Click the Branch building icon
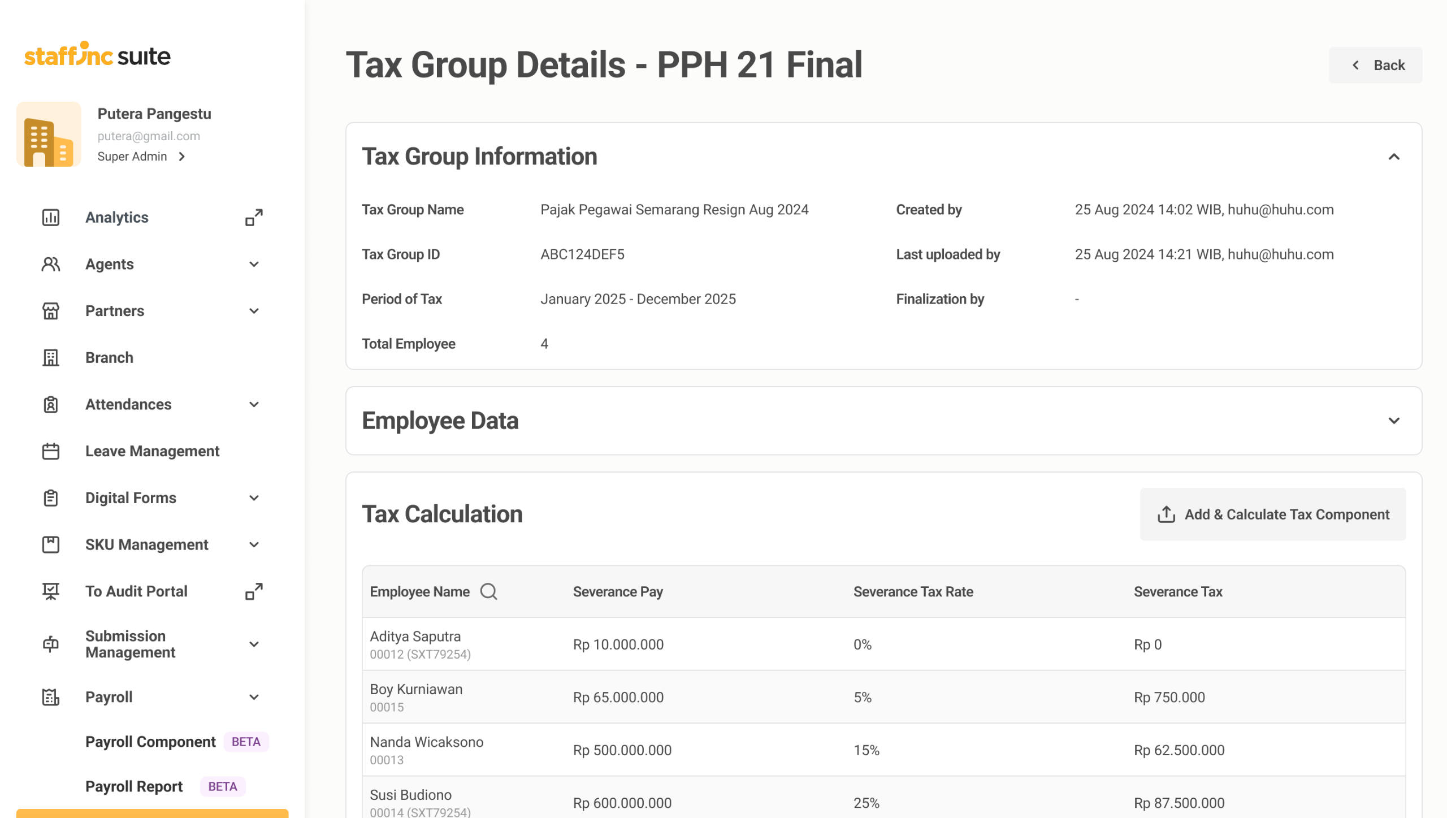This screenshot has height=818, width=1447. (x=51, y=358)
